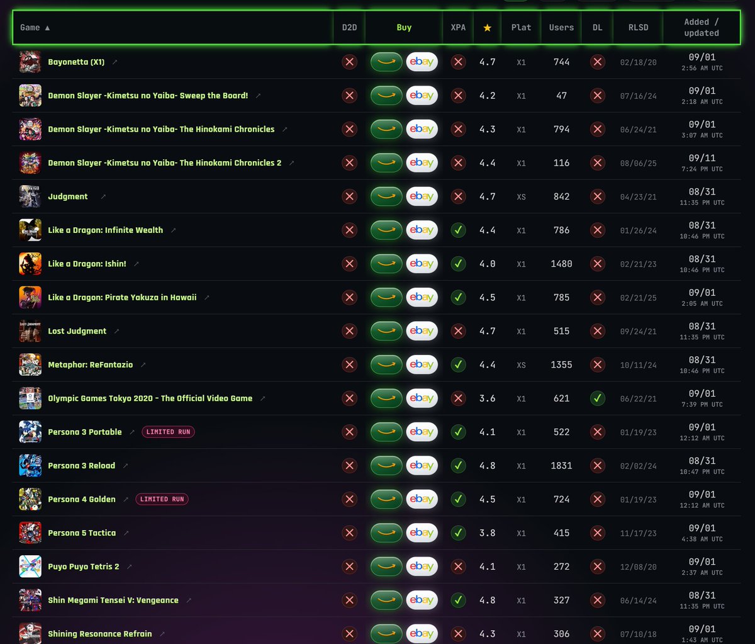Open Amazon link for Metaphor: ReFantazio
The height and width of the screenshot is (644, 755).
pyautogui.click(x=386, y=364)
